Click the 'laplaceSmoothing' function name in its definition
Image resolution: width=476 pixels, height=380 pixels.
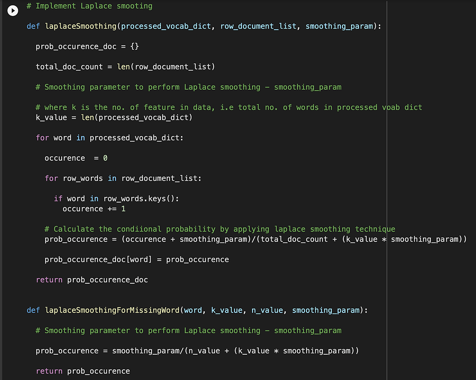point(81,26)
